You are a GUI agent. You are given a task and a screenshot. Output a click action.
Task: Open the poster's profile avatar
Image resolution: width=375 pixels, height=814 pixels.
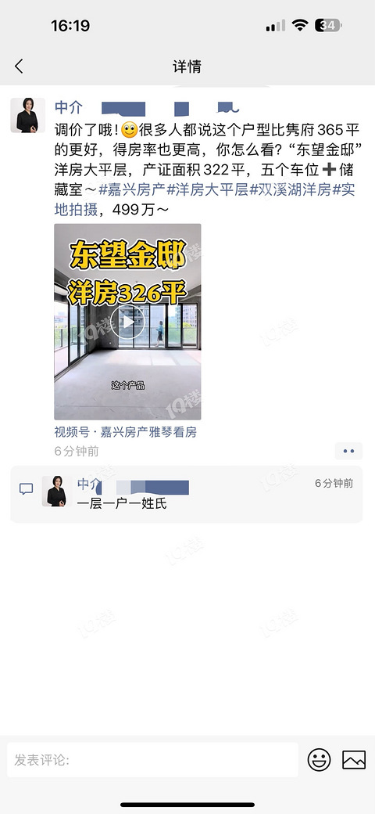pos(27,115)
